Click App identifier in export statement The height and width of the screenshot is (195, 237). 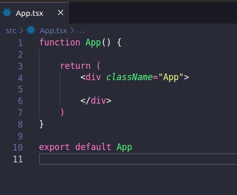(124, 148)
